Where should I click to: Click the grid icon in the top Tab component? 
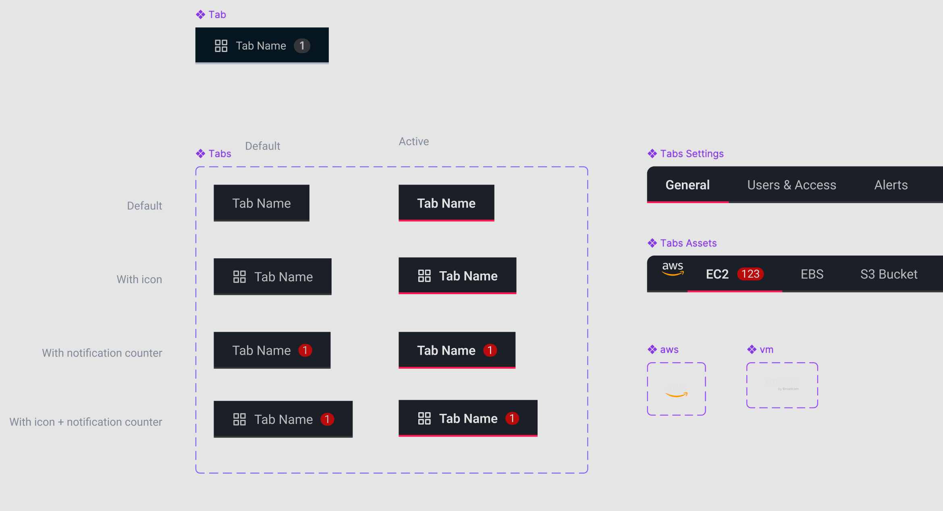coord(221,46)
